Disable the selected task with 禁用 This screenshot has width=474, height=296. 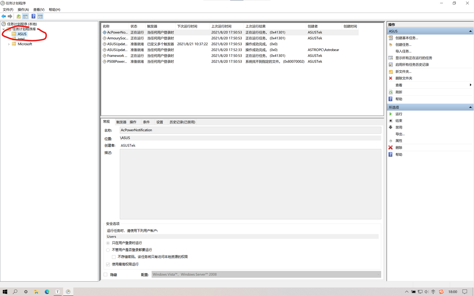pos(399,127)
